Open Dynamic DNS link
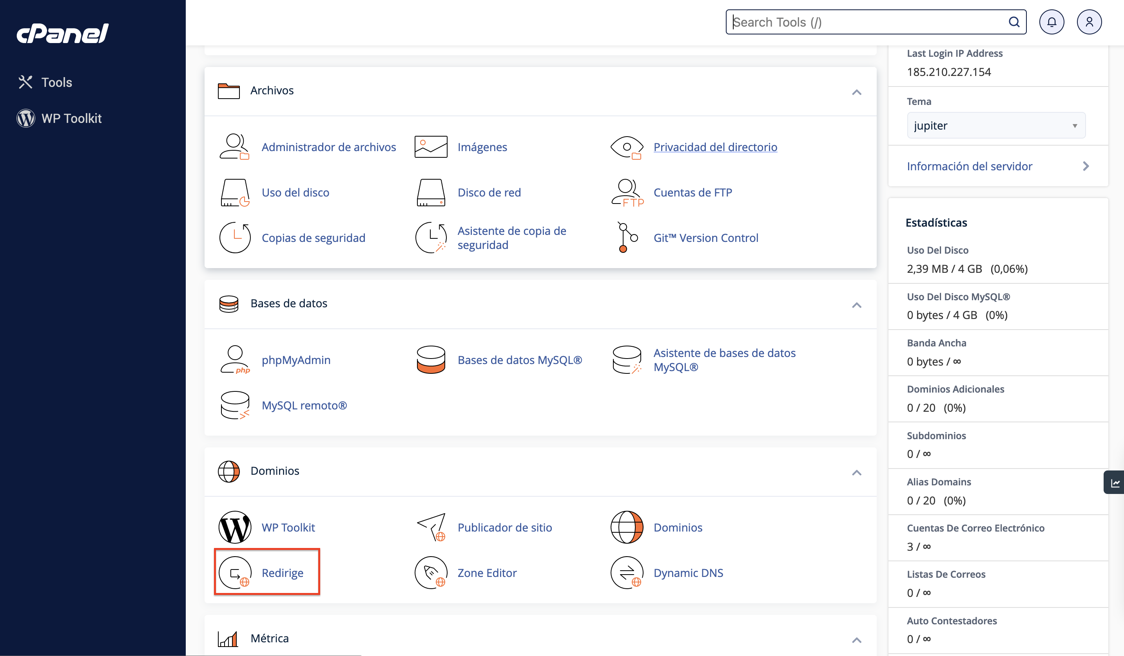The width and height of the screenshot is (1124, 656). [688, 573]
